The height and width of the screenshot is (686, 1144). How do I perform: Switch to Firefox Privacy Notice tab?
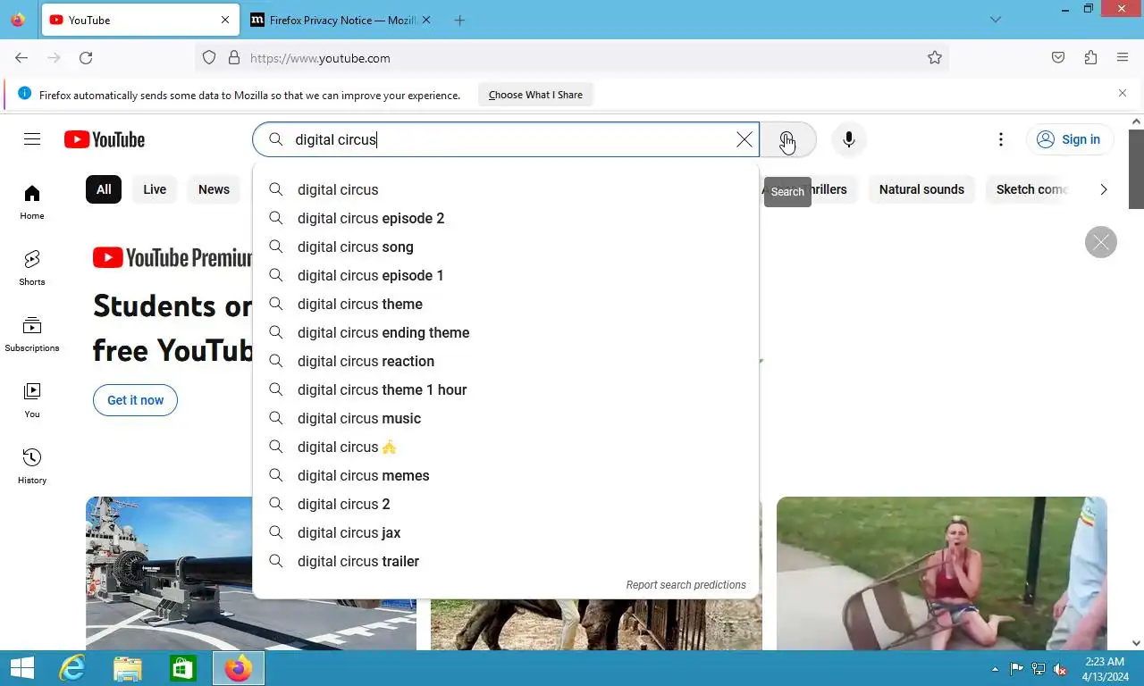pos(341,20)
